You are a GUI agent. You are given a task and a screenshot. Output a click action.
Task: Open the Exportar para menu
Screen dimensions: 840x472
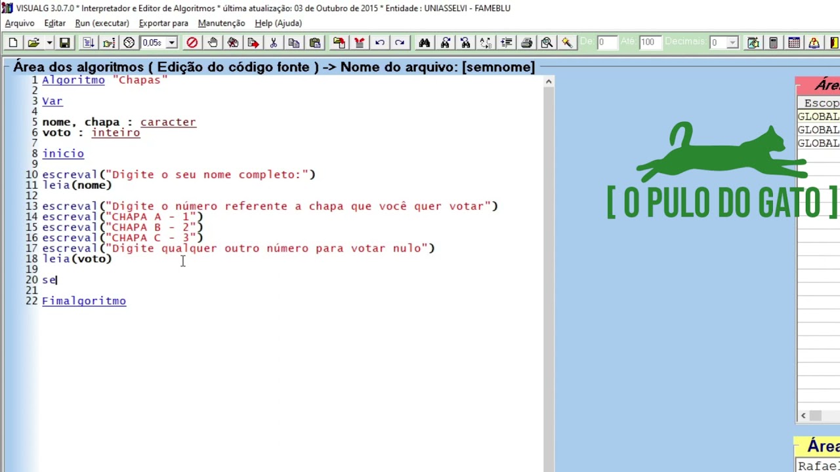click(x=163, y=23)
